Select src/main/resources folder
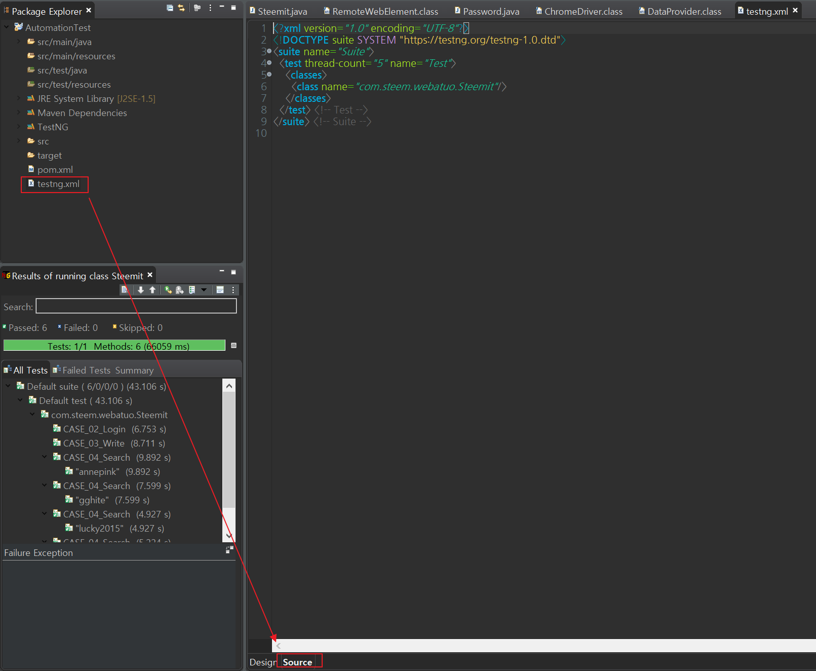The height and width of the screenshot is (671, 816). 71,56
